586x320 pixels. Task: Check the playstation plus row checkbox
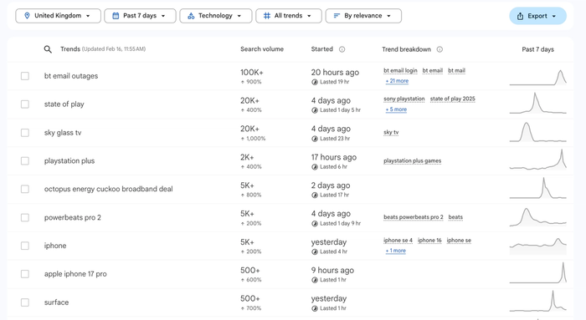[x=25, y=160]
